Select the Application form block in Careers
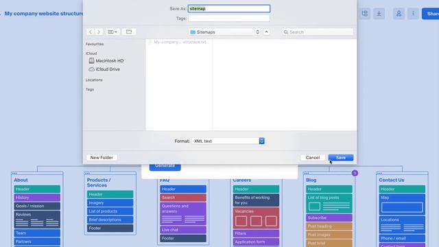 (256, 242)
